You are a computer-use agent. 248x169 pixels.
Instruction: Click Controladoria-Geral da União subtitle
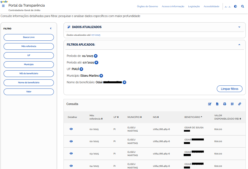pyautogui.click(x=24, y=10)
